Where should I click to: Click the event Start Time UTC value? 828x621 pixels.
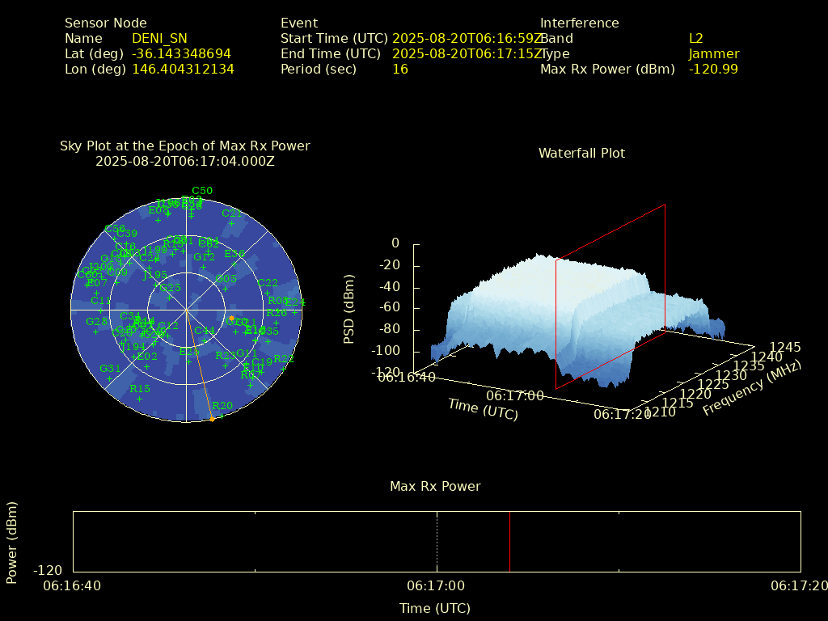point(467,38)
